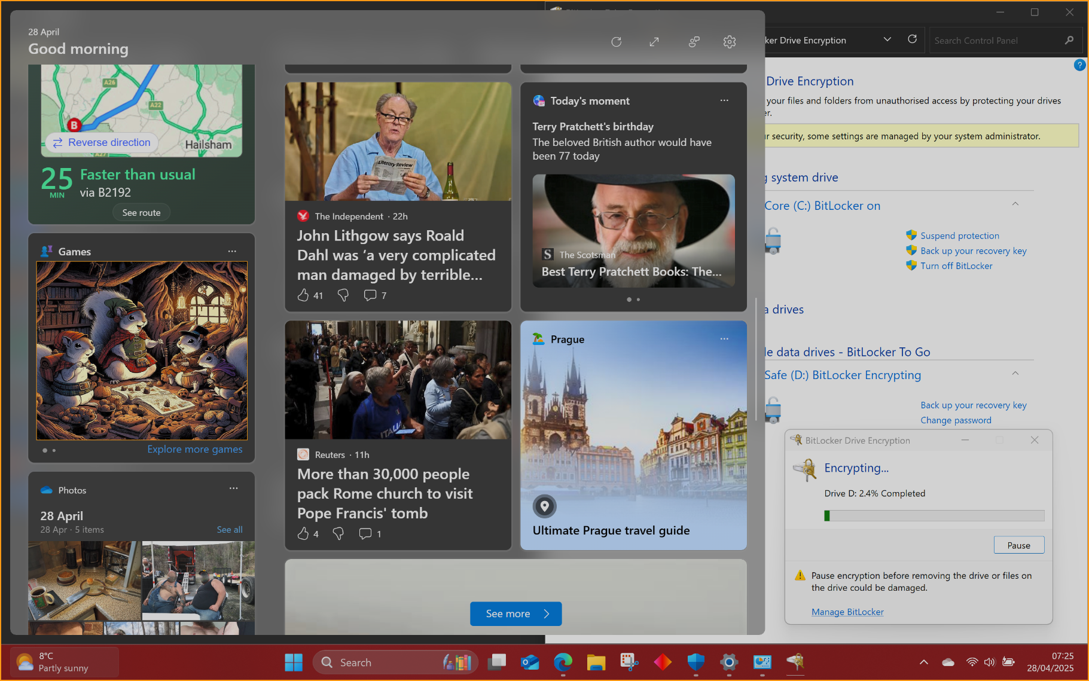Open more options on Photos widget

[234, 488]
